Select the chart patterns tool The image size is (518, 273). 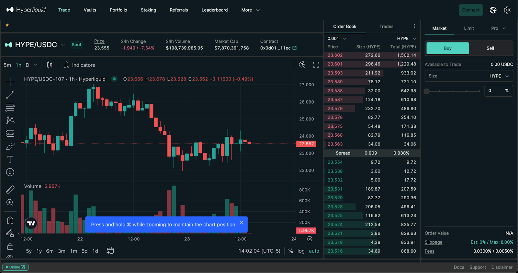pyautogui.click(x=10, y=120)
